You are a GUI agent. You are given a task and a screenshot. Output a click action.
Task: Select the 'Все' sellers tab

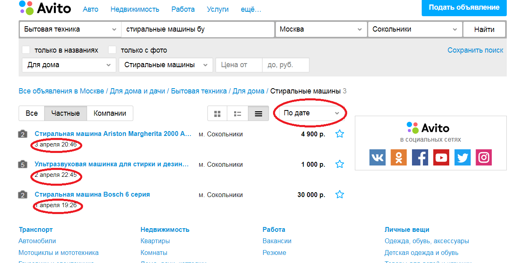tap(32, 113)
